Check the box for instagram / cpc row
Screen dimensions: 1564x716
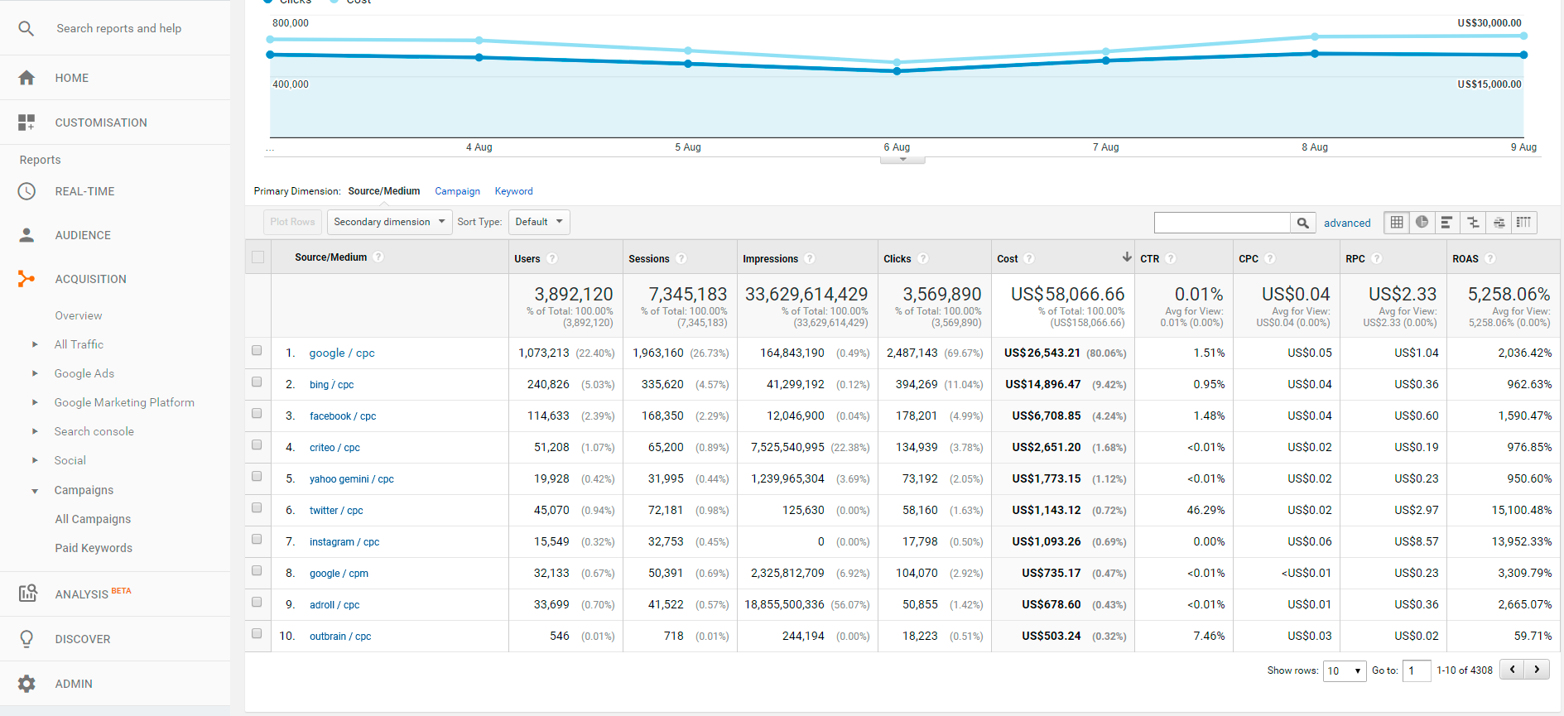tap(257, 540)
